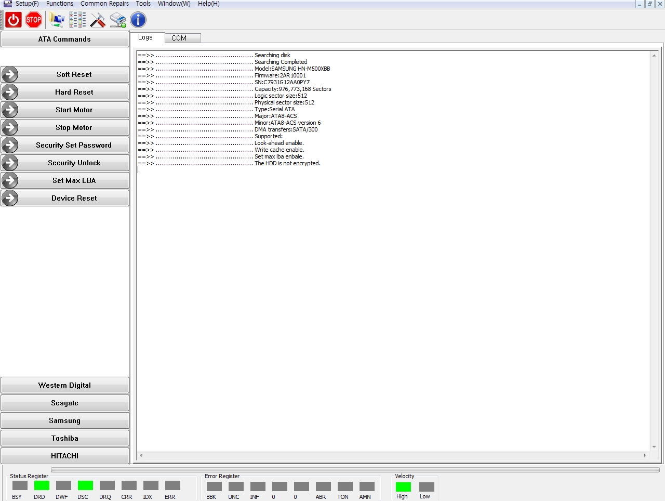The image size is (665, 501).
Task: Click the 'Capacity:976,773,168 Sectors' log line
Action: 293,89
